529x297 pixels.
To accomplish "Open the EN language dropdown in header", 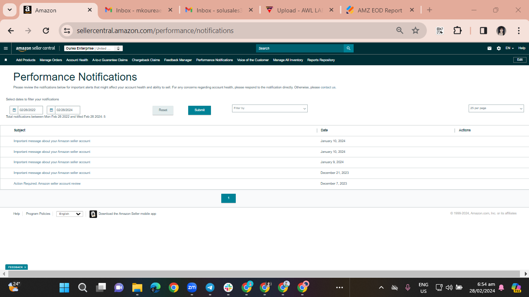I will click(x=510, y=48).
